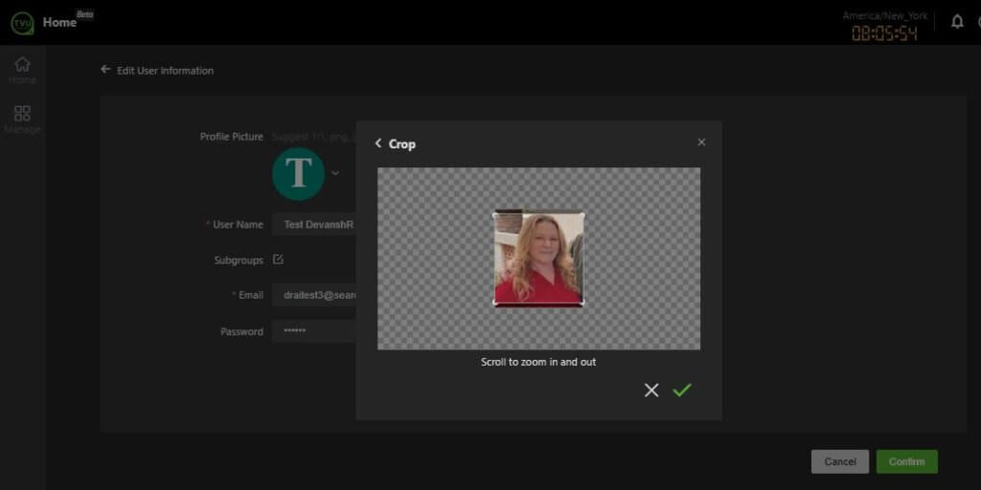Viewport: 981px width, 490px height.
Task: Click the top-left crop corner handle
Action: pos(494,213)
